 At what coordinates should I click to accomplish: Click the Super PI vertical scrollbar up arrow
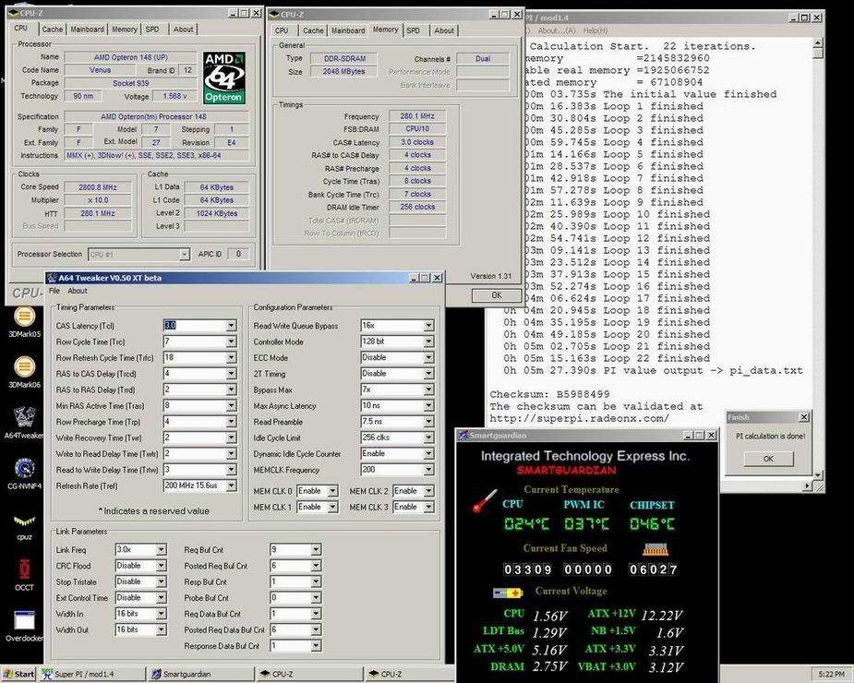[x=817, y=44]
